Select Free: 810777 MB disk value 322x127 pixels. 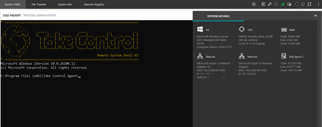coord(290,67)
